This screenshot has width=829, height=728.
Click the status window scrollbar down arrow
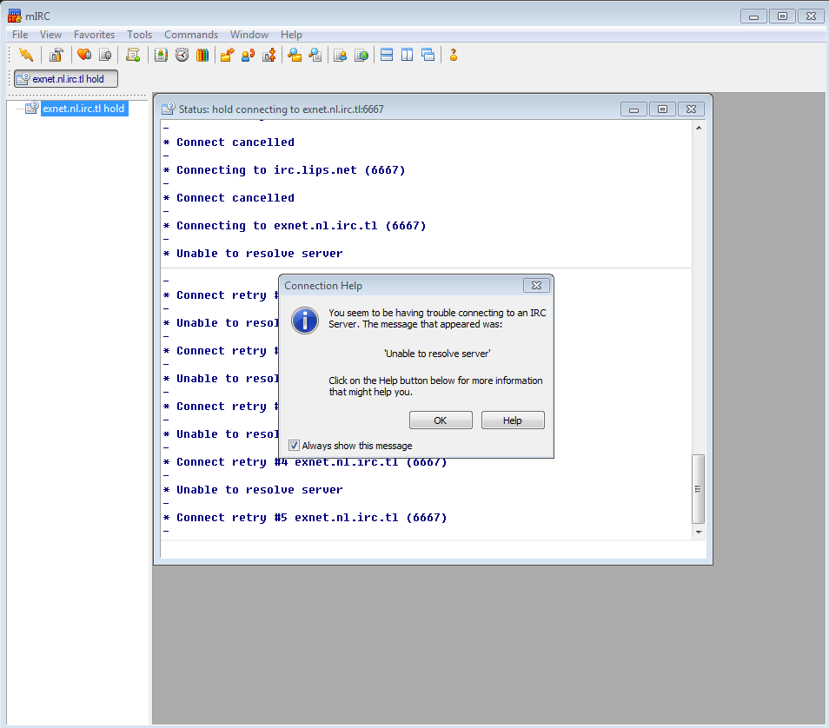pos(699,532)
